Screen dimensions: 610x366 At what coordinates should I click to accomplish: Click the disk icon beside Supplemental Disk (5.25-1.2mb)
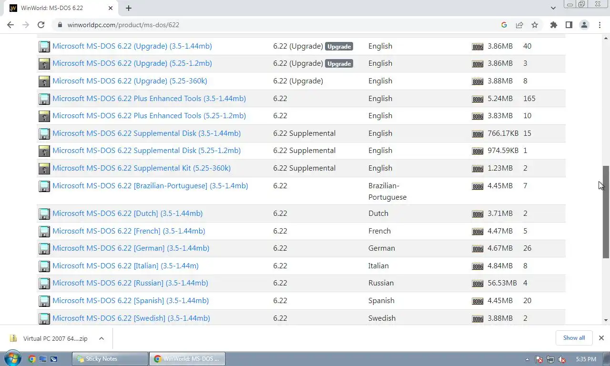tap(44, 151)
